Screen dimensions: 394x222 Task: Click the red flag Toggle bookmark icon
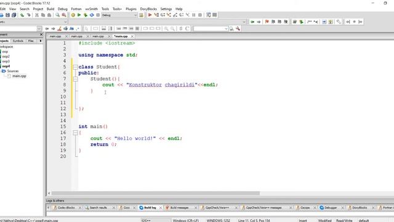coord(267,22)
